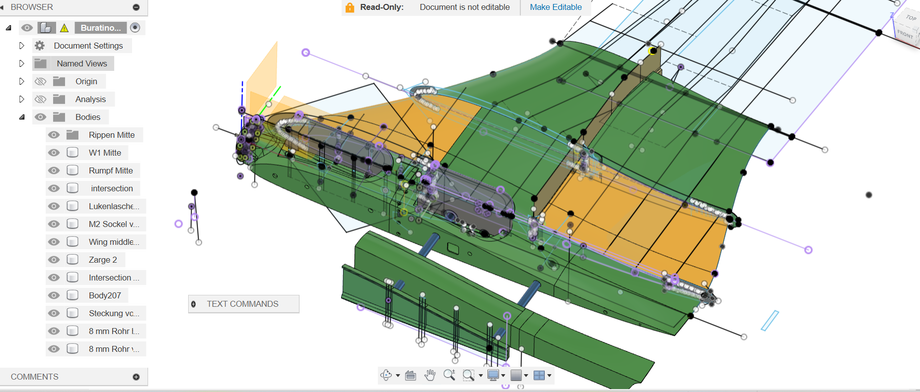Open the Orbit tool dropdown arrow
Screen dimensions: 920x392
coord(398,376)
